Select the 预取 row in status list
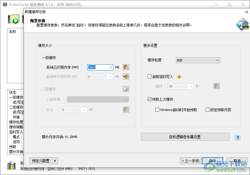The image size is (250, 175). (x=15, y=147)
